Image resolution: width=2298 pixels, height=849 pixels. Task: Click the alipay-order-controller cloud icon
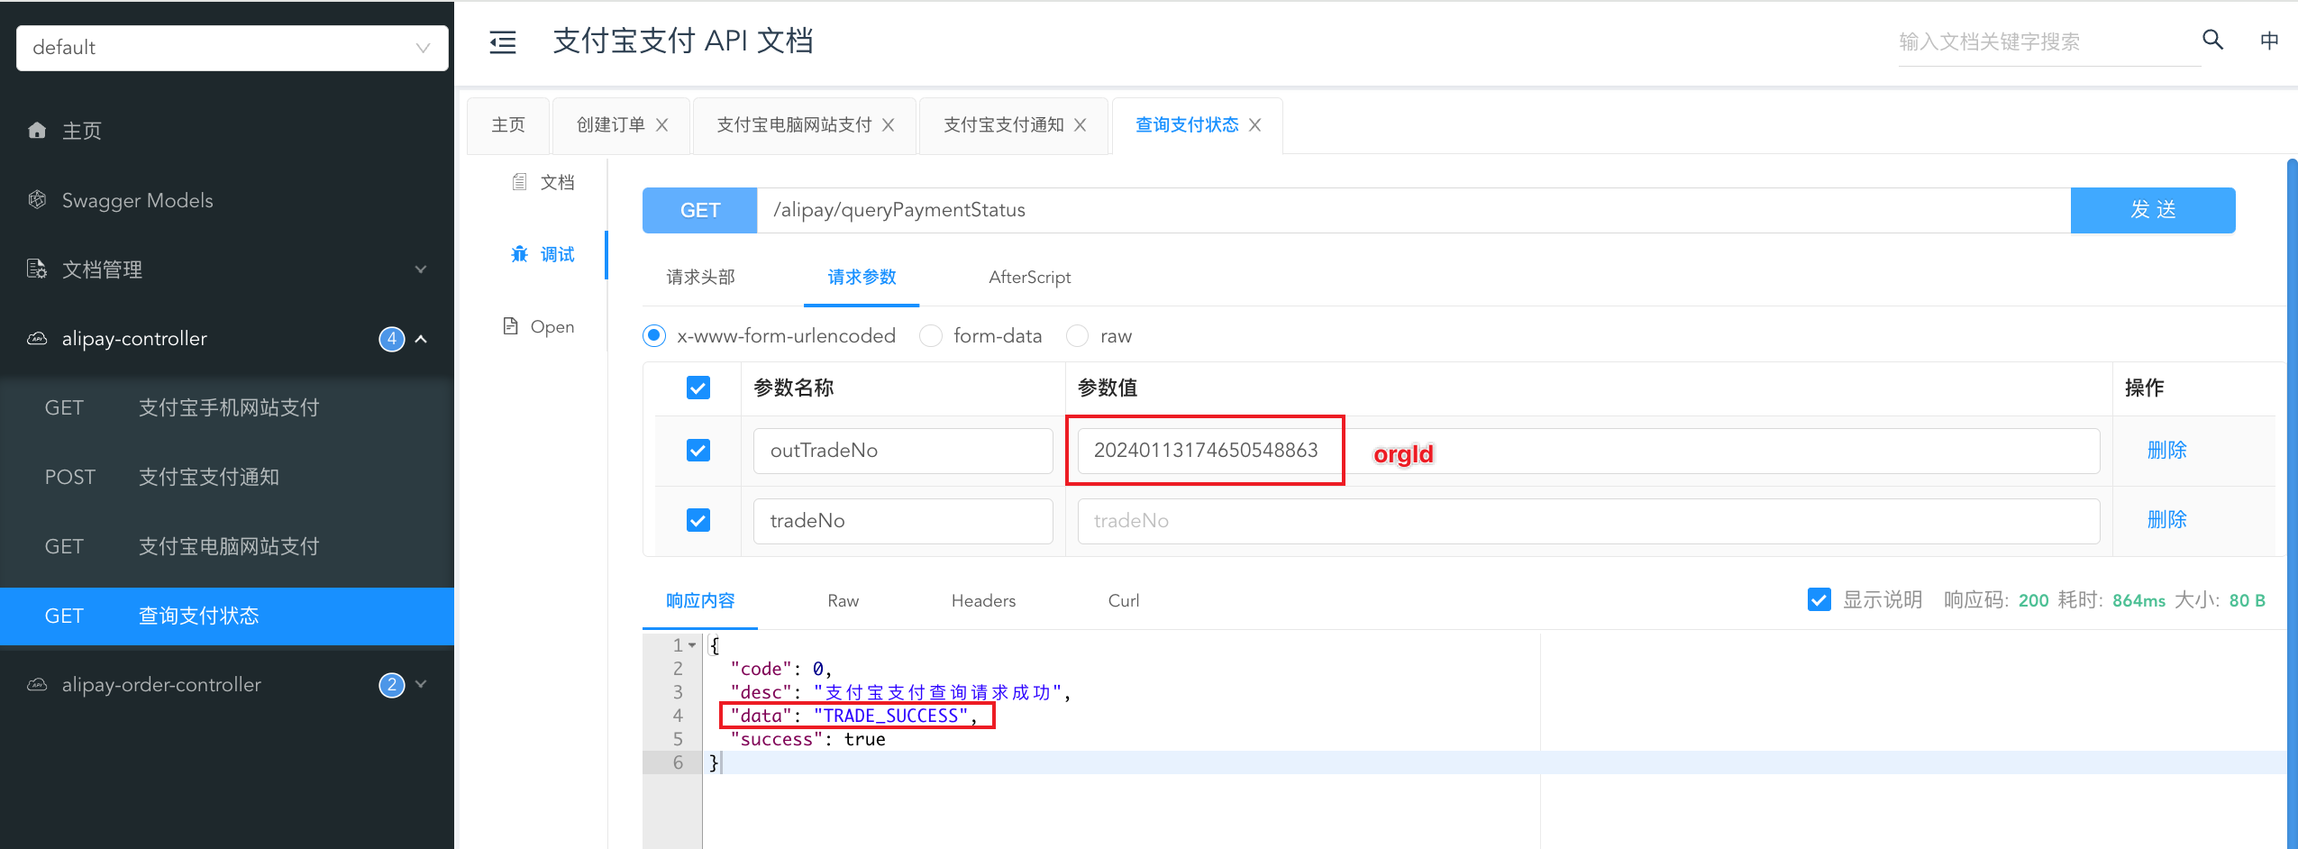[x=37, y=685]
